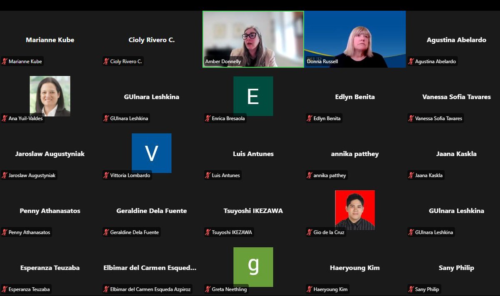Click the muted mic icon beside Gio de la Cruz
The width and height of the screenshot is (500, 296).
click(310, 232)
